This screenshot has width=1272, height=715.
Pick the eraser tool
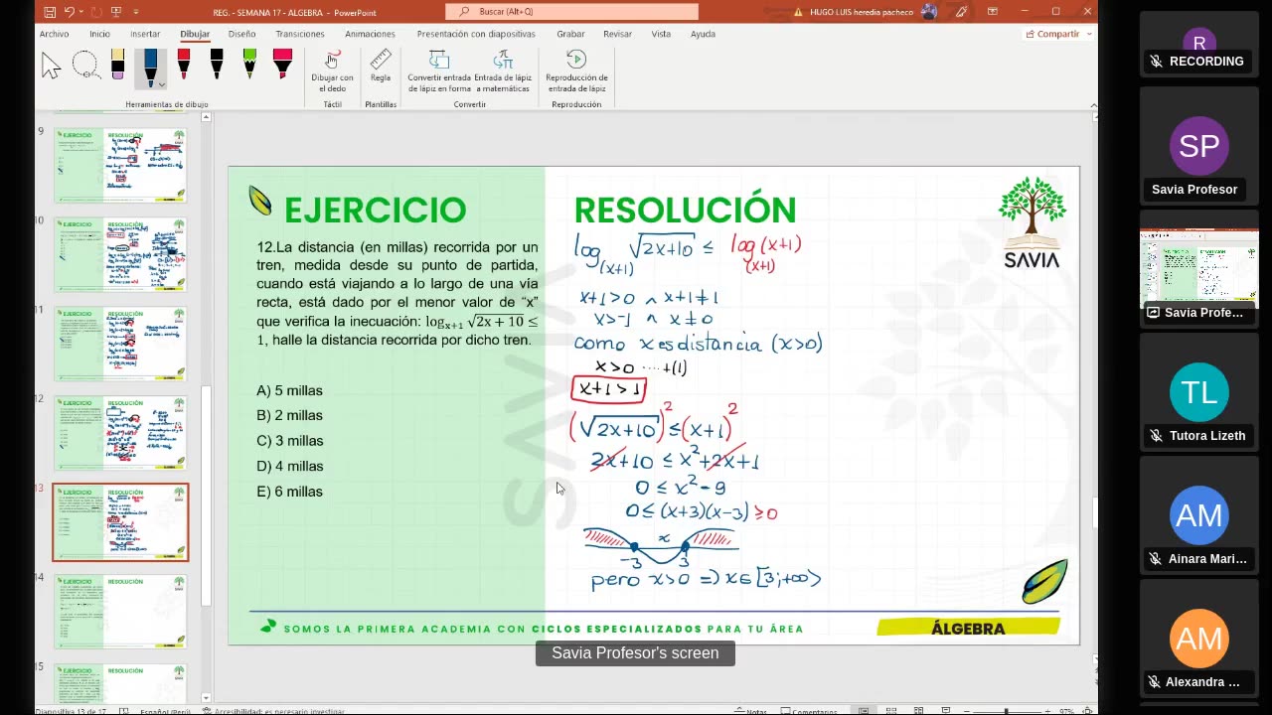[117, 66]
